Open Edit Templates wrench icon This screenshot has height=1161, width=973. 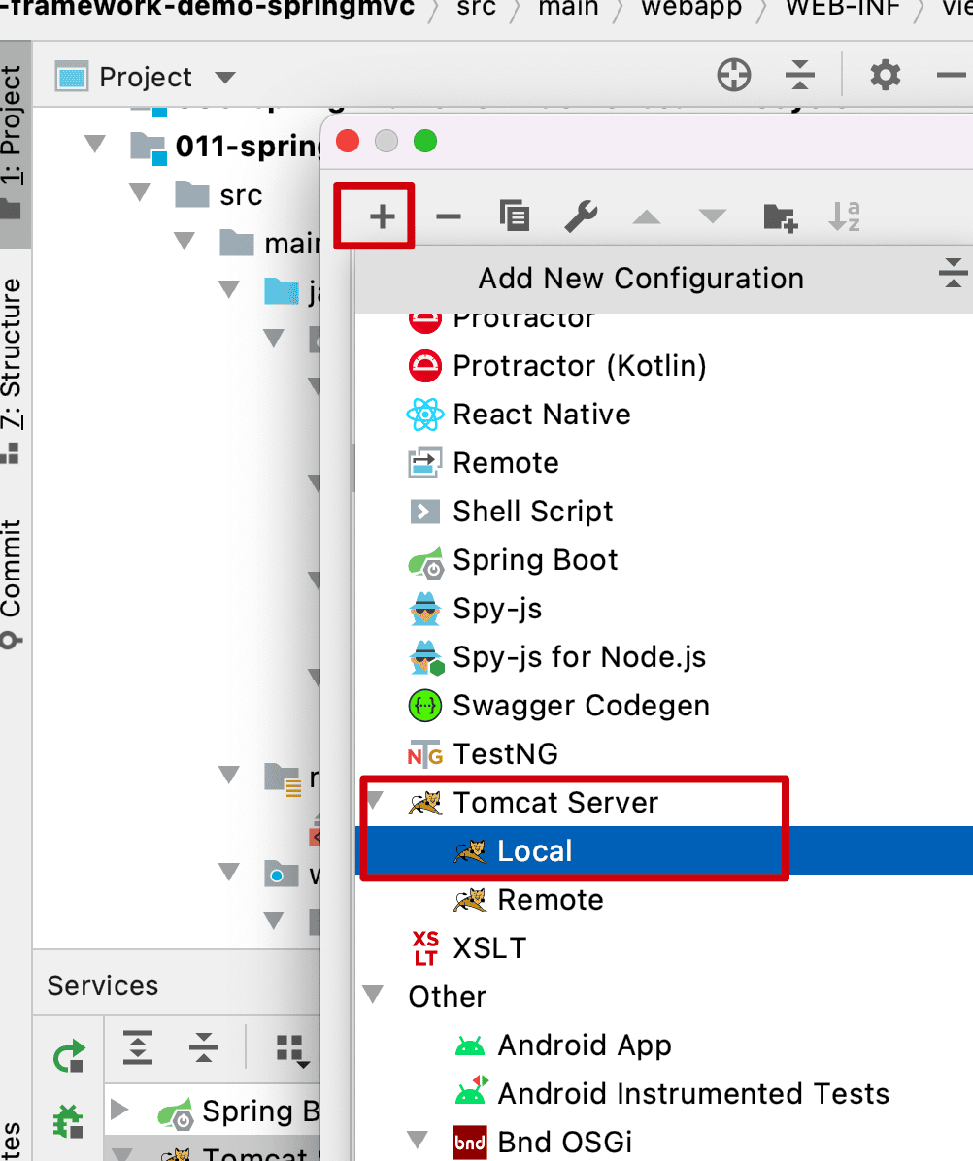[580, 216]
